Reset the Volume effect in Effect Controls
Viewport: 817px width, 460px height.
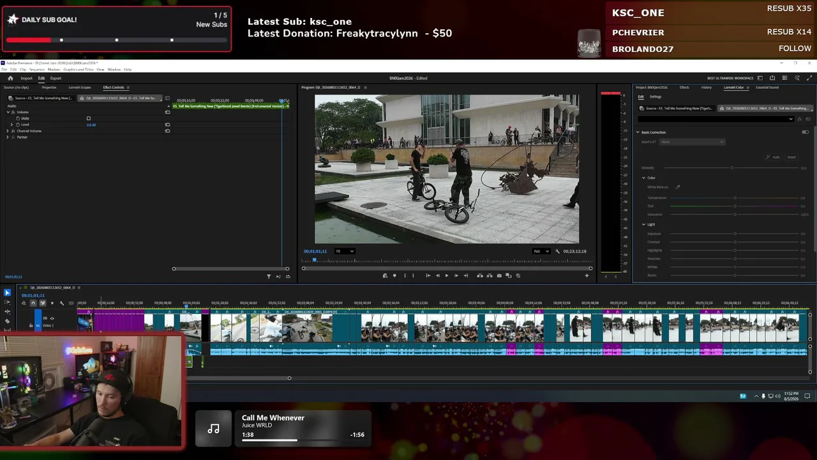[x=167, y=112]
